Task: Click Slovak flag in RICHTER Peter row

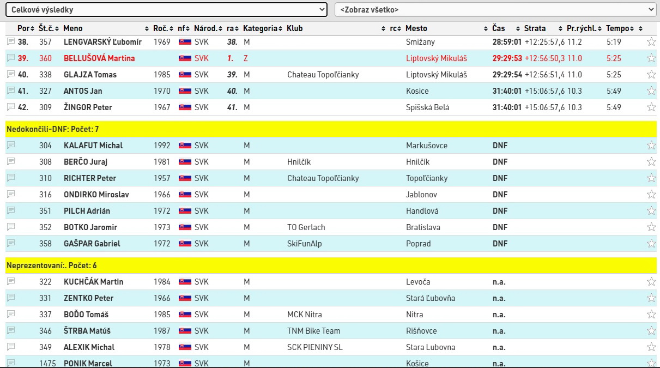Action: tap(185, 178)
